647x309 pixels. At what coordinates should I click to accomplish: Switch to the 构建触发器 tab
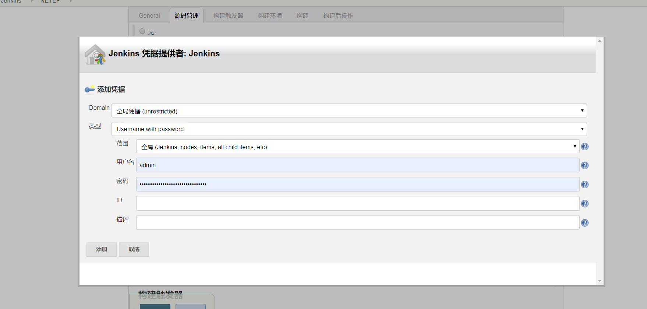228,15
